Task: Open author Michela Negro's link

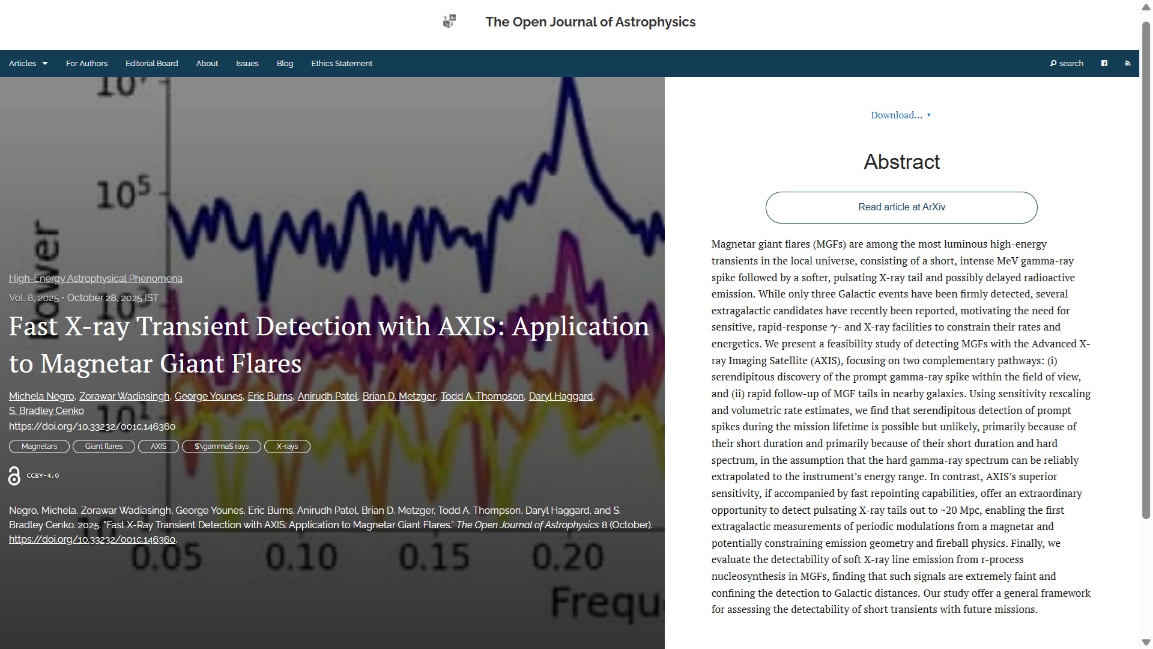Action: [x=41, y=396]
